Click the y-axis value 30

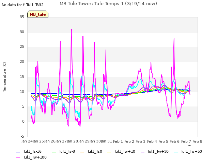pyautogui.click(x=22, y=32)
